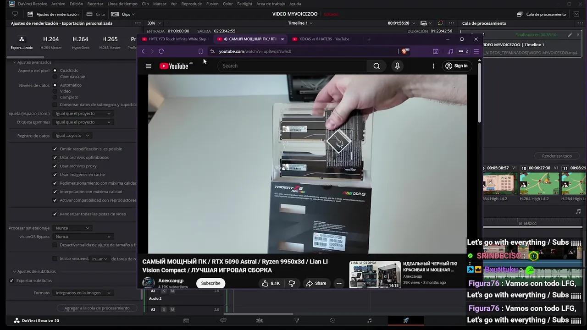The width and height of the screenshot is (587, 330).
Task: Toggle Omitir recodificación si es posible checkbox
Action: (55, 149)
